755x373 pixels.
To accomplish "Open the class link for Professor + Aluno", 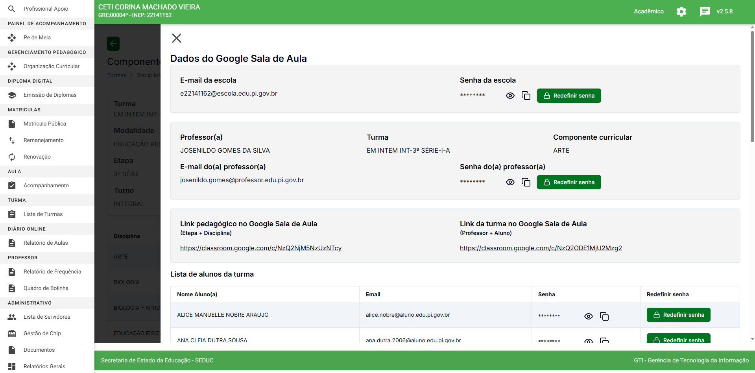I will click(541, 248).
